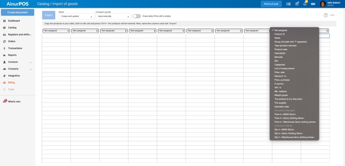Choose Price, purchase option
345x166 pixels.
294,80
